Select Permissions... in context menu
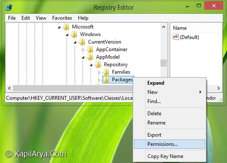 (x=170, y=144)
